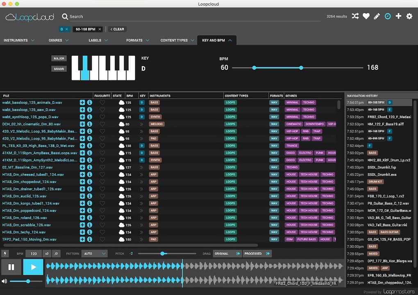Screen dimensions: 418x295
Task: Toggle the Minor key mode
Action: [59, 69]
